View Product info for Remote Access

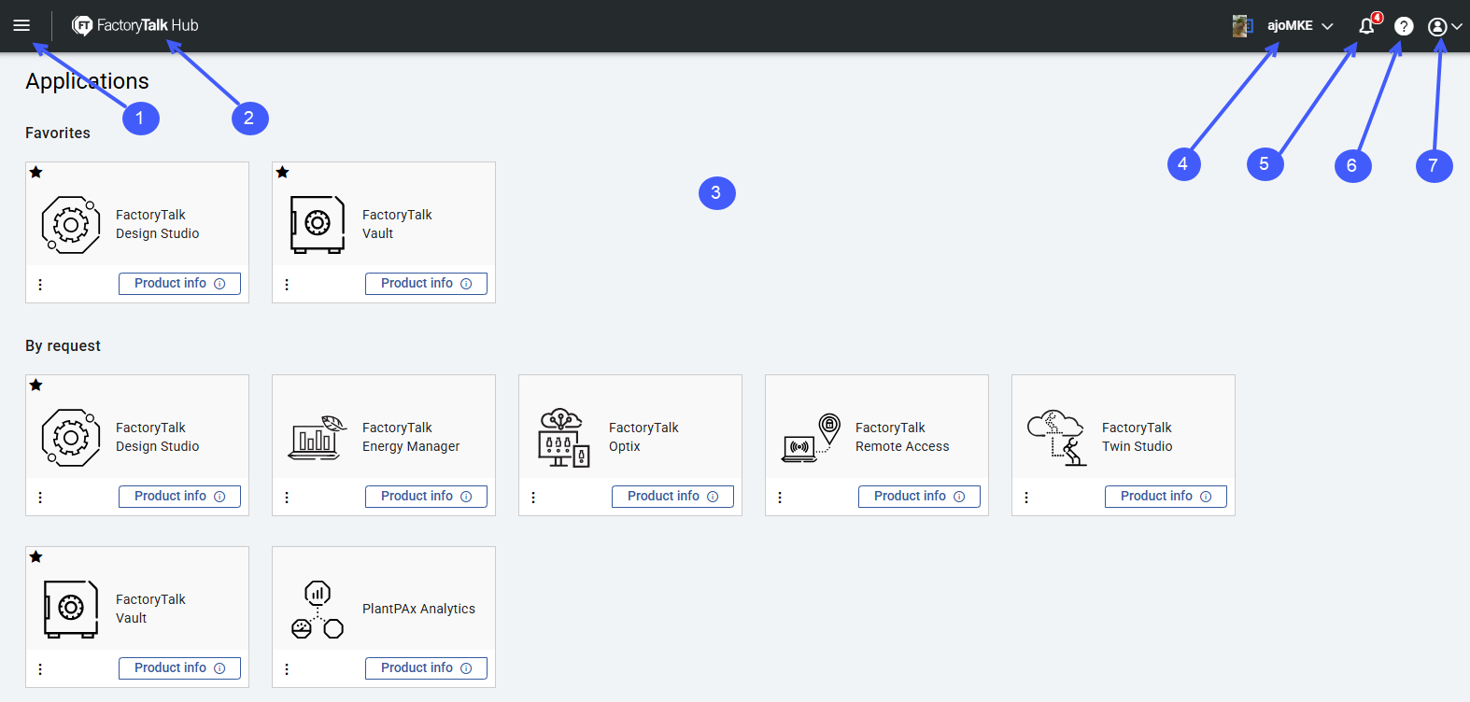(x=919, y=497)
